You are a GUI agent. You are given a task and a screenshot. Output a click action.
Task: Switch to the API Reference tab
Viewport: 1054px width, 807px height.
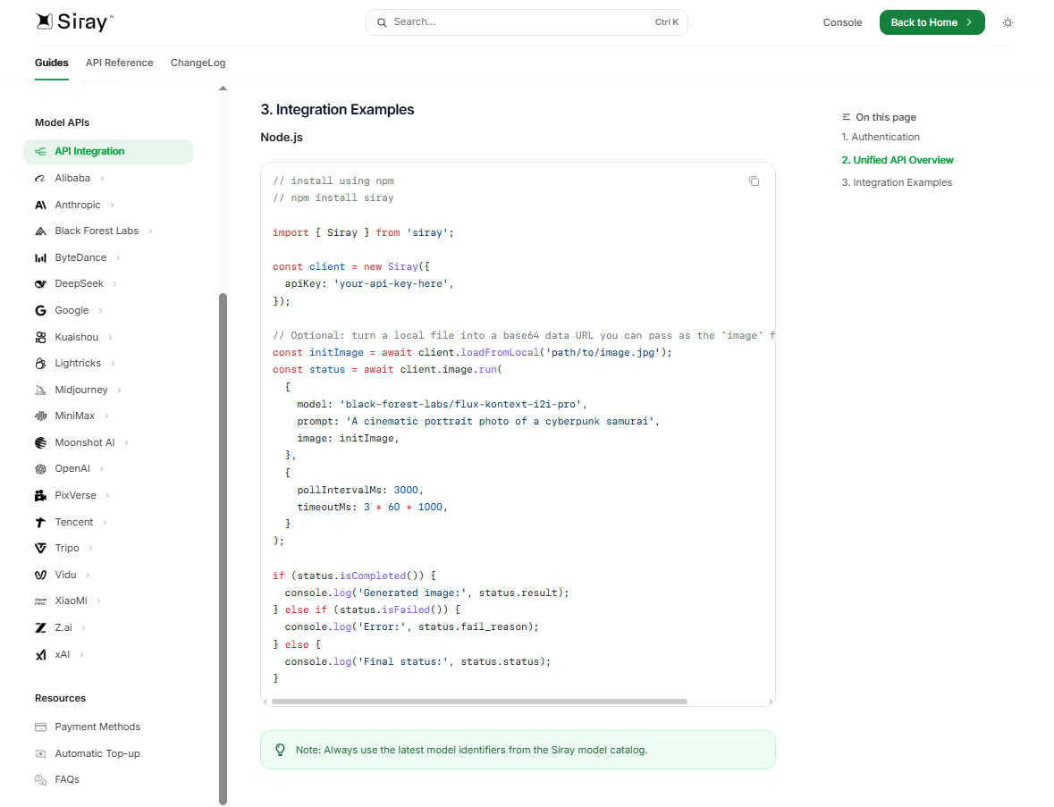[119, 63]
